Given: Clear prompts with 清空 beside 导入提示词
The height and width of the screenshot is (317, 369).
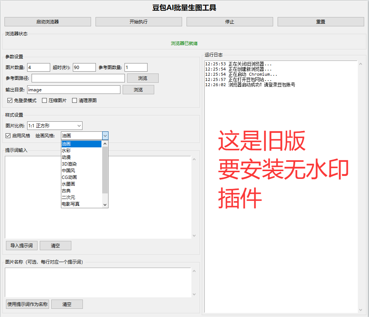Looking at the screenshot, I should [55, 246].
